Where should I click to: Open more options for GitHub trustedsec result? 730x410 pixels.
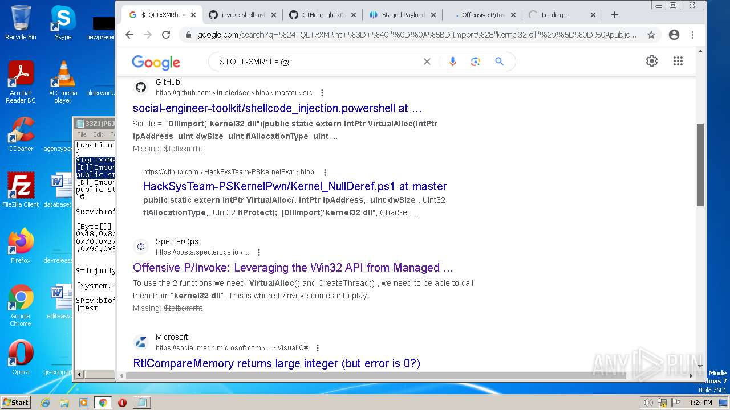322,93
